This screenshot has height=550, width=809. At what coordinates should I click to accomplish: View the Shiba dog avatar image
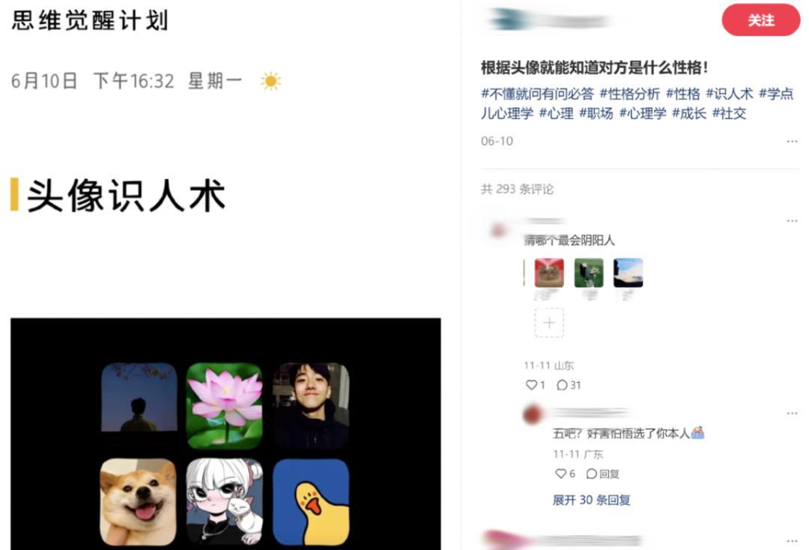tap(138, 502)
